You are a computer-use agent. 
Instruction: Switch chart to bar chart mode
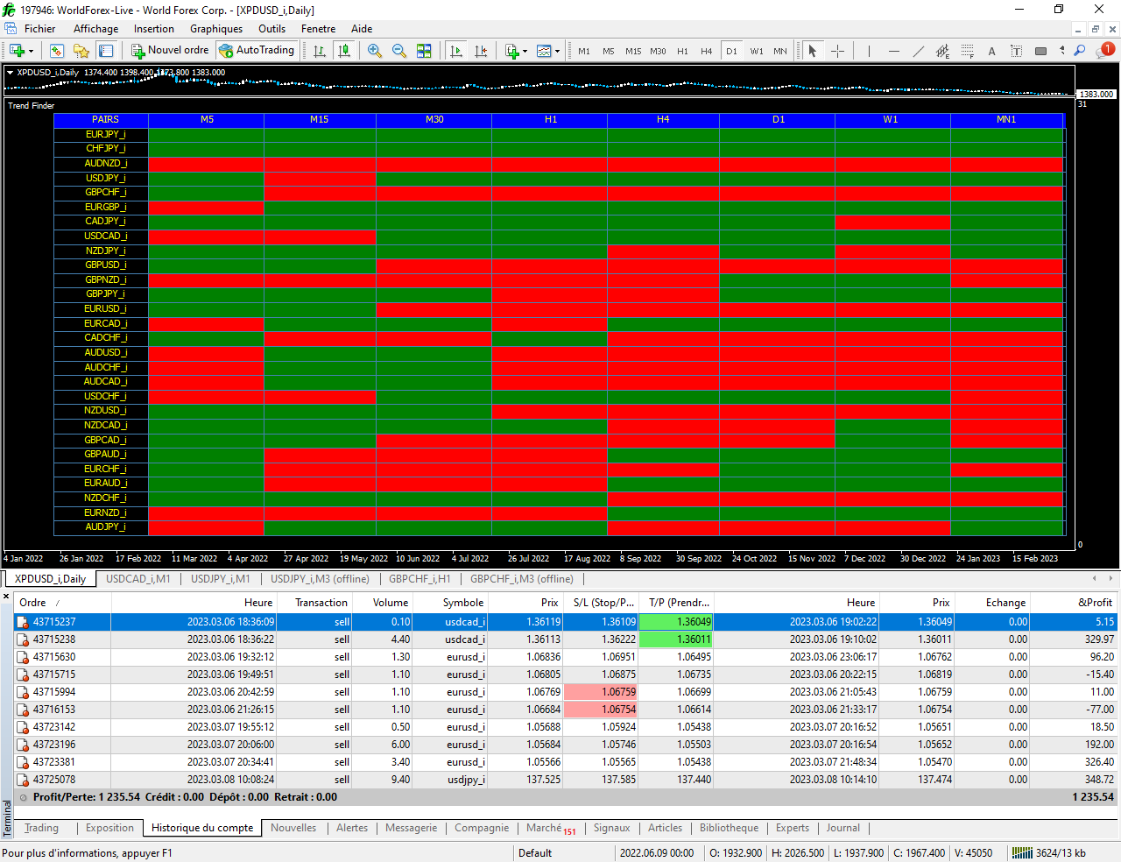pyautogui.click(x=320, y=51)
